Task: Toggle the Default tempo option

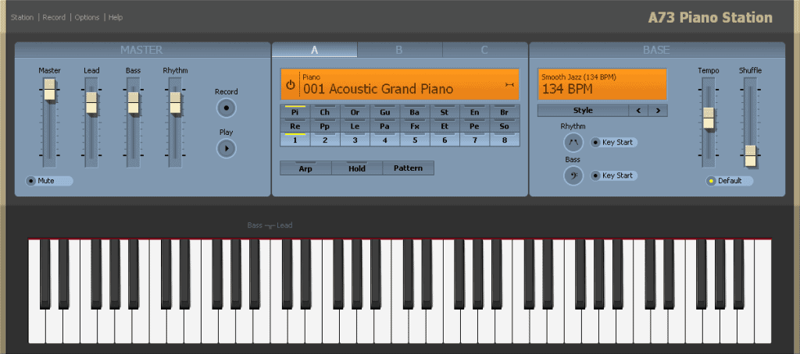Action: (x=711, y=181)
